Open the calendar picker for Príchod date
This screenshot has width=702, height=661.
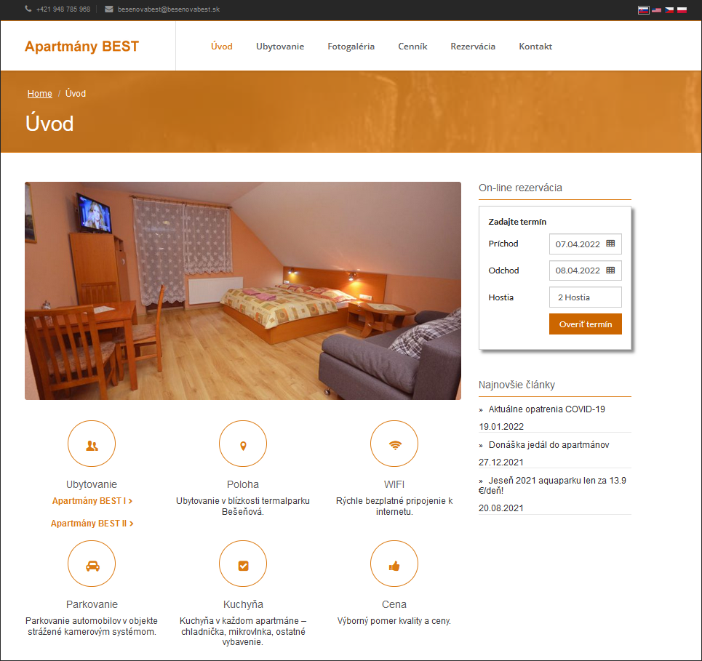(610, 244)
